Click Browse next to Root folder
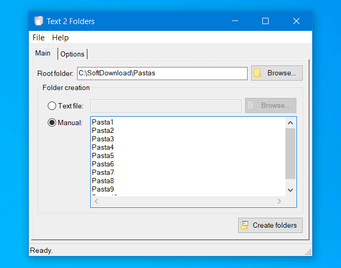341x268 pixels. tap(276, 73)
